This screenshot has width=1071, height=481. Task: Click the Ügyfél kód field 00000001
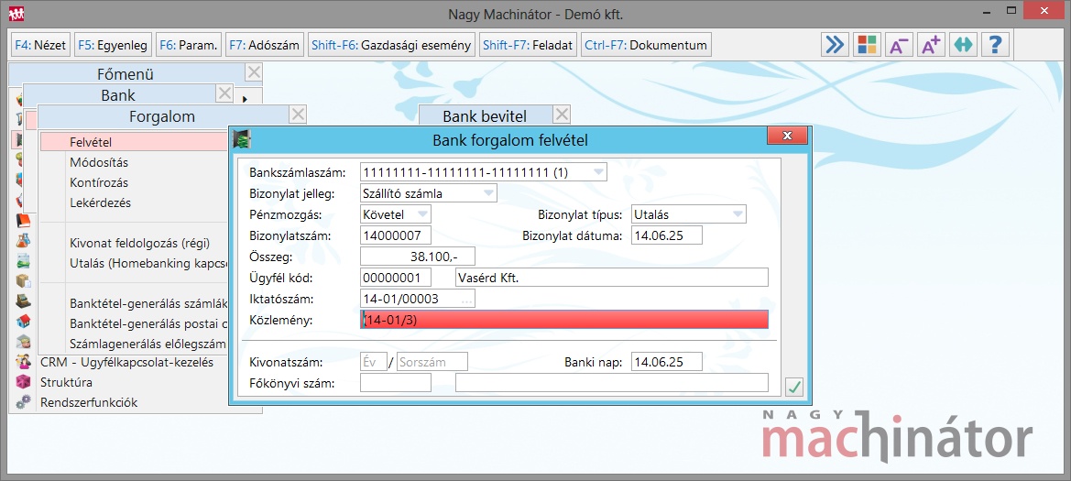[x=396, y=278]
